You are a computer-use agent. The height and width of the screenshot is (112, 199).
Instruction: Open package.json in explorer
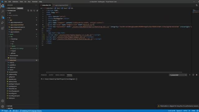click(x=13, y=86)
